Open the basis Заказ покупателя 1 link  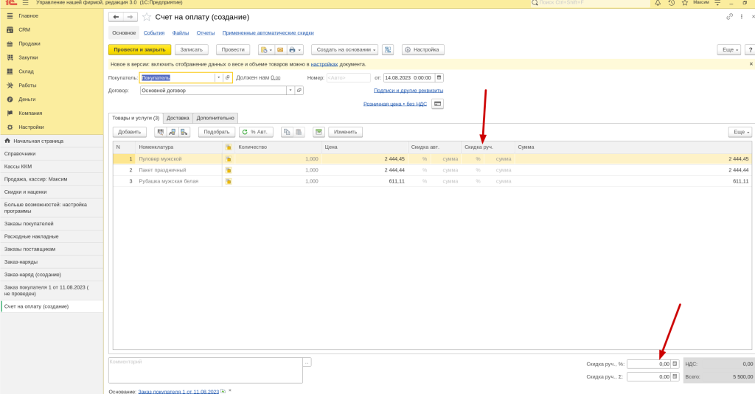point(178,392)
